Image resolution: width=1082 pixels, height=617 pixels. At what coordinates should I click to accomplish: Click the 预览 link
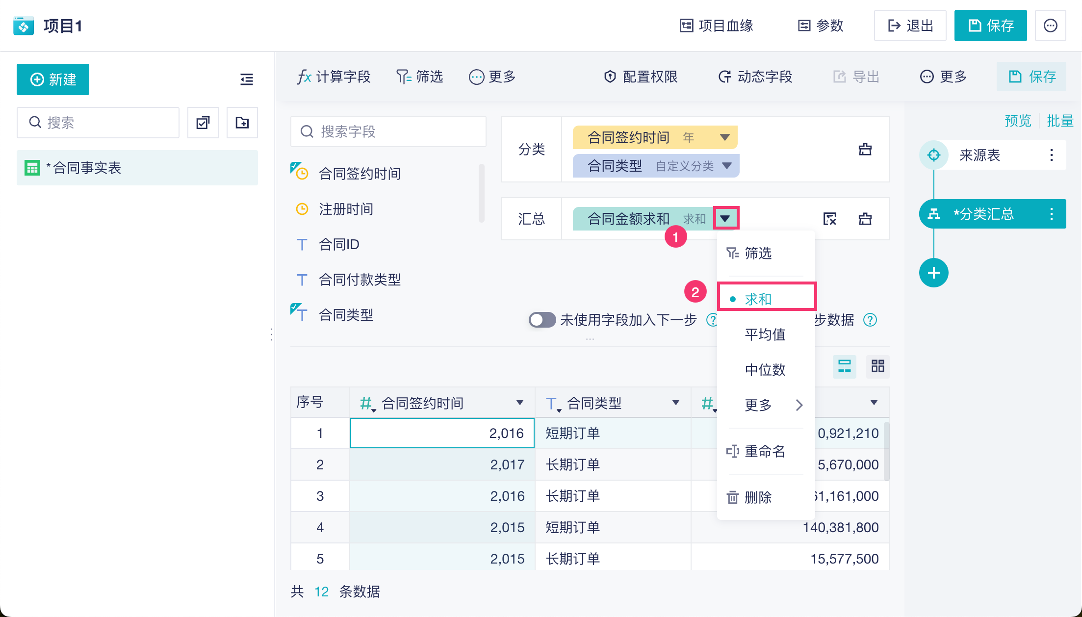click(1018, 121)
